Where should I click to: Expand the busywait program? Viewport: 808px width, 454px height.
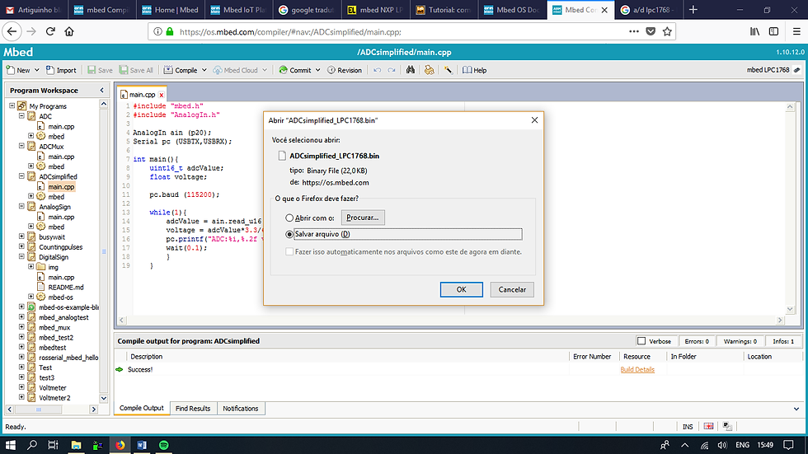click(x=21, y=236)
